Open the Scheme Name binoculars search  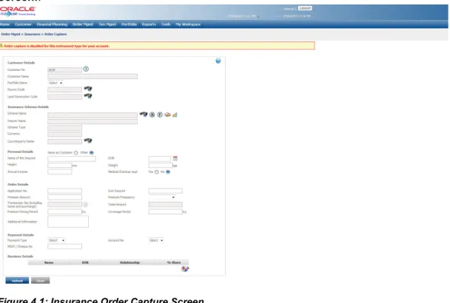[x=144, y=115]
